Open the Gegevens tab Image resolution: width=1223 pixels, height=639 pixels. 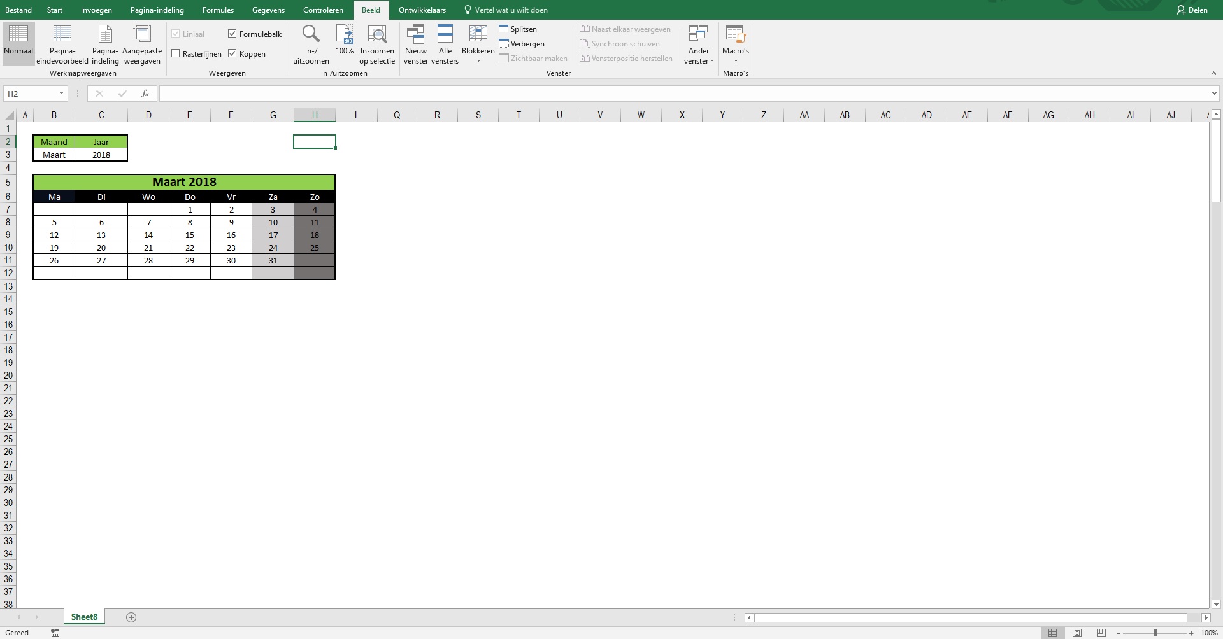pyautogui.click(x=268, y=10)
